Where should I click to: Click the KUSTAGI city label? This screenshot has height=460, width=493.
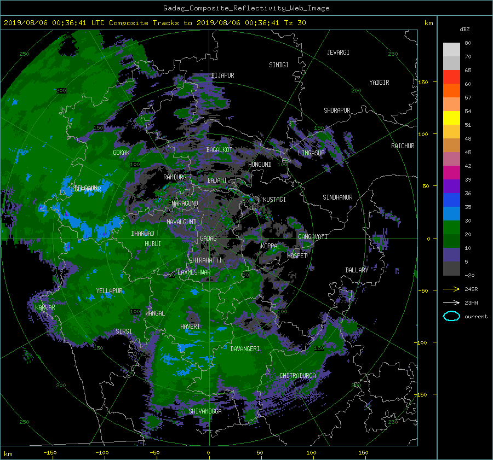[x=274, y=200]
